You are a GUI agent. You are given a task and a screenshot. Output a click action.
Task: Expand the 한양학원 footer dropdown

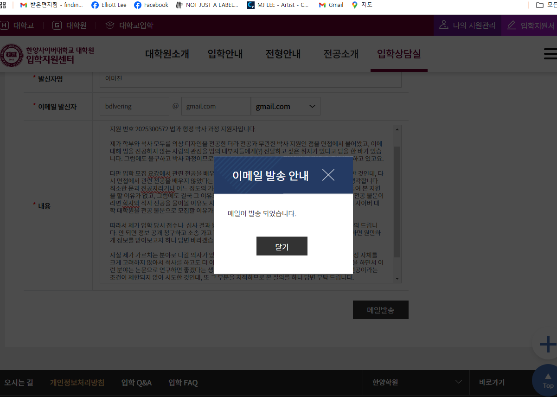click(416, 383)
